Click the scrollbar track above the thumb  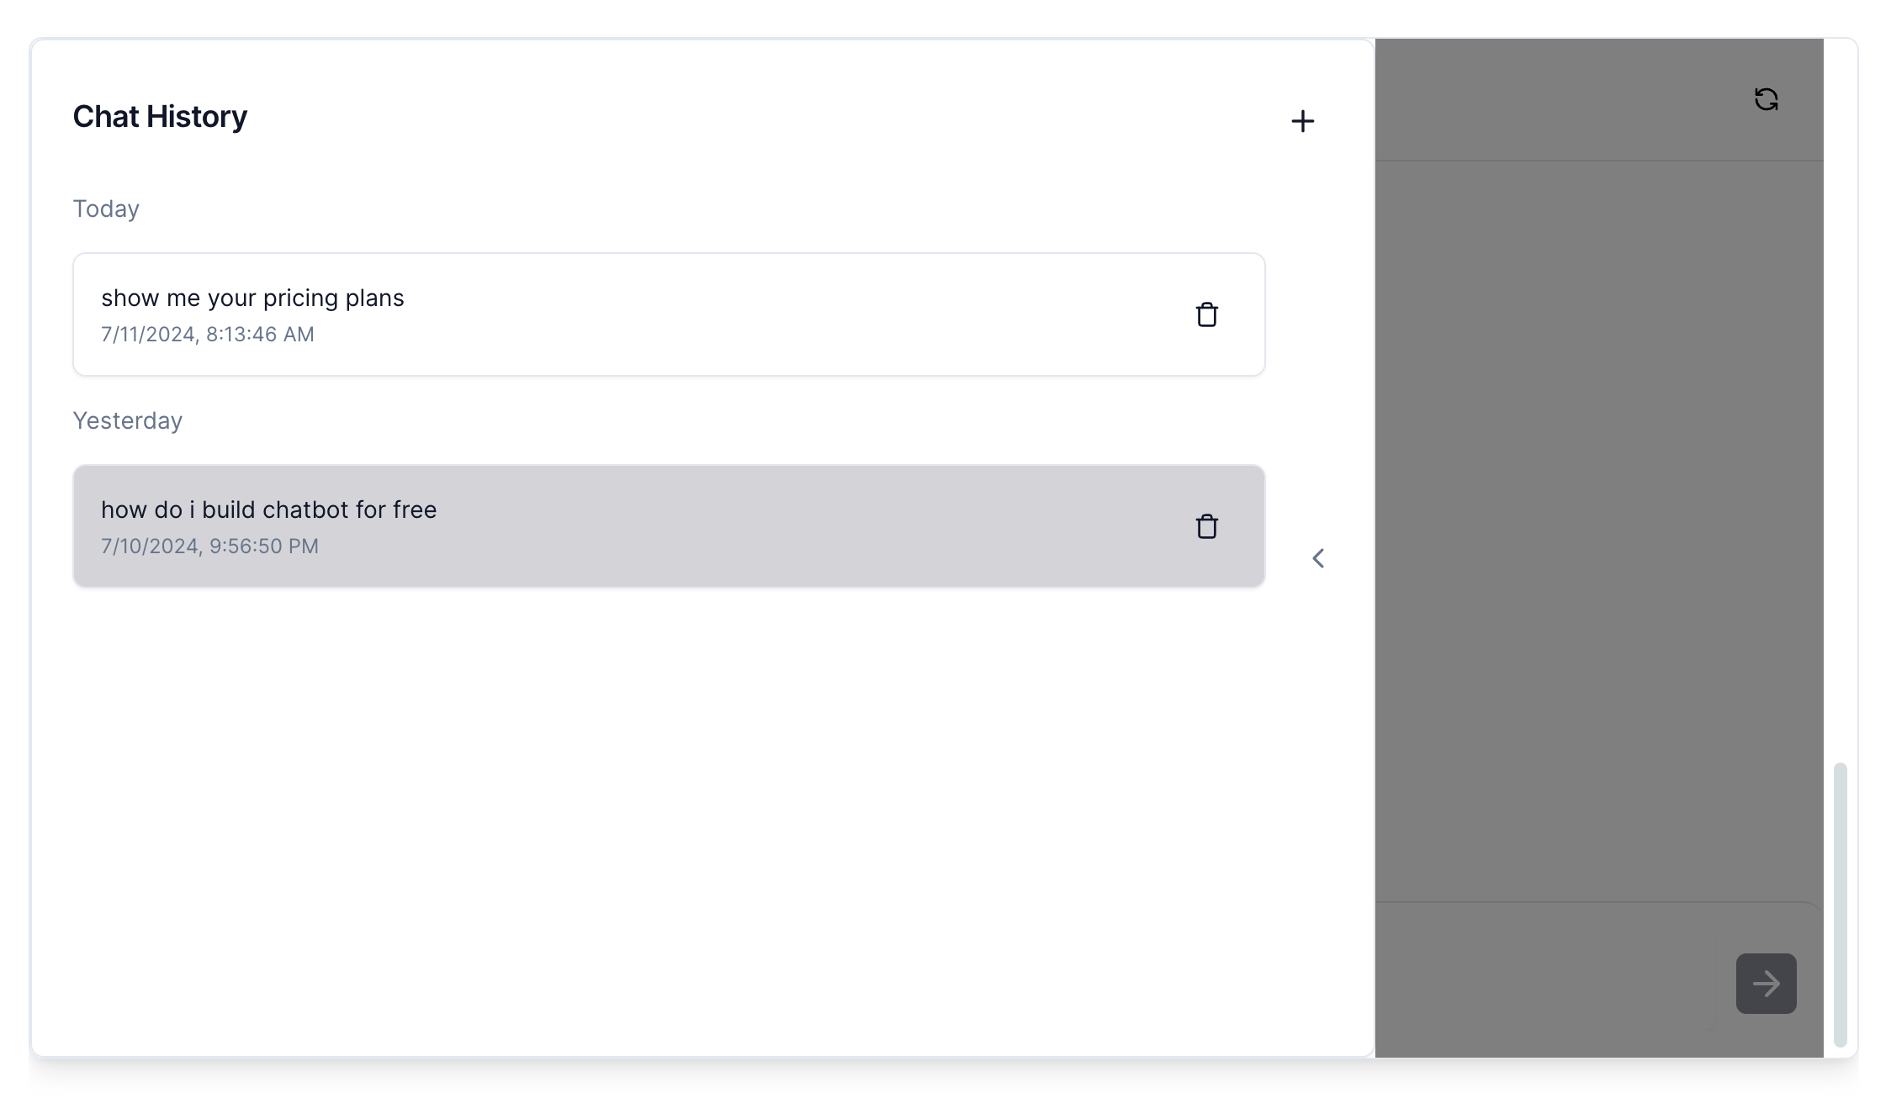tap(1840, 420)
